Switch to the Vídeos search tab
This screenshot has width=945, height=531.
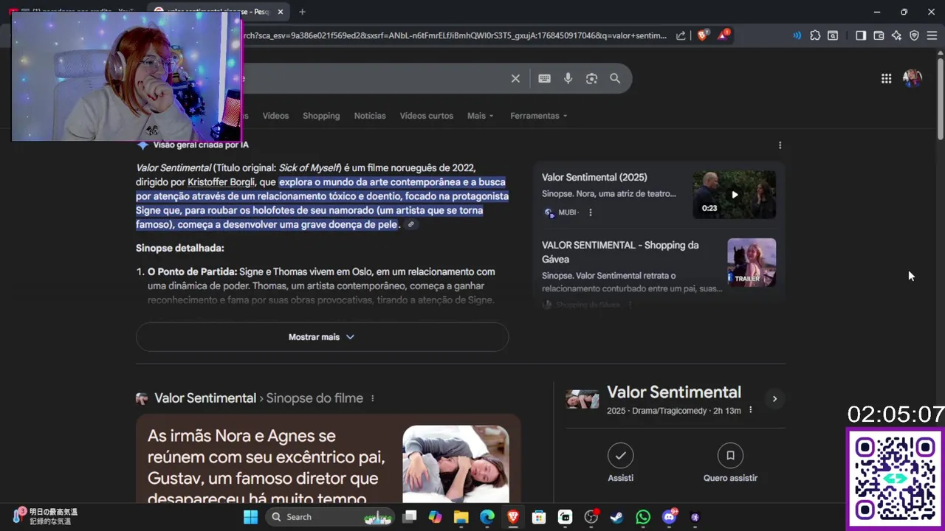[x=275, y=116]
